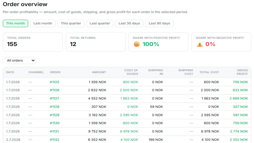Click the Amount column header
This screenshot has width=254, height=143.
click(x=99, y=72)
